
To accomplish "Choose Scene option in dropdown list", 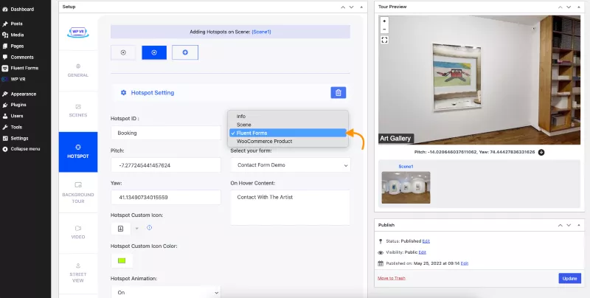I will [x=288, y=125].
